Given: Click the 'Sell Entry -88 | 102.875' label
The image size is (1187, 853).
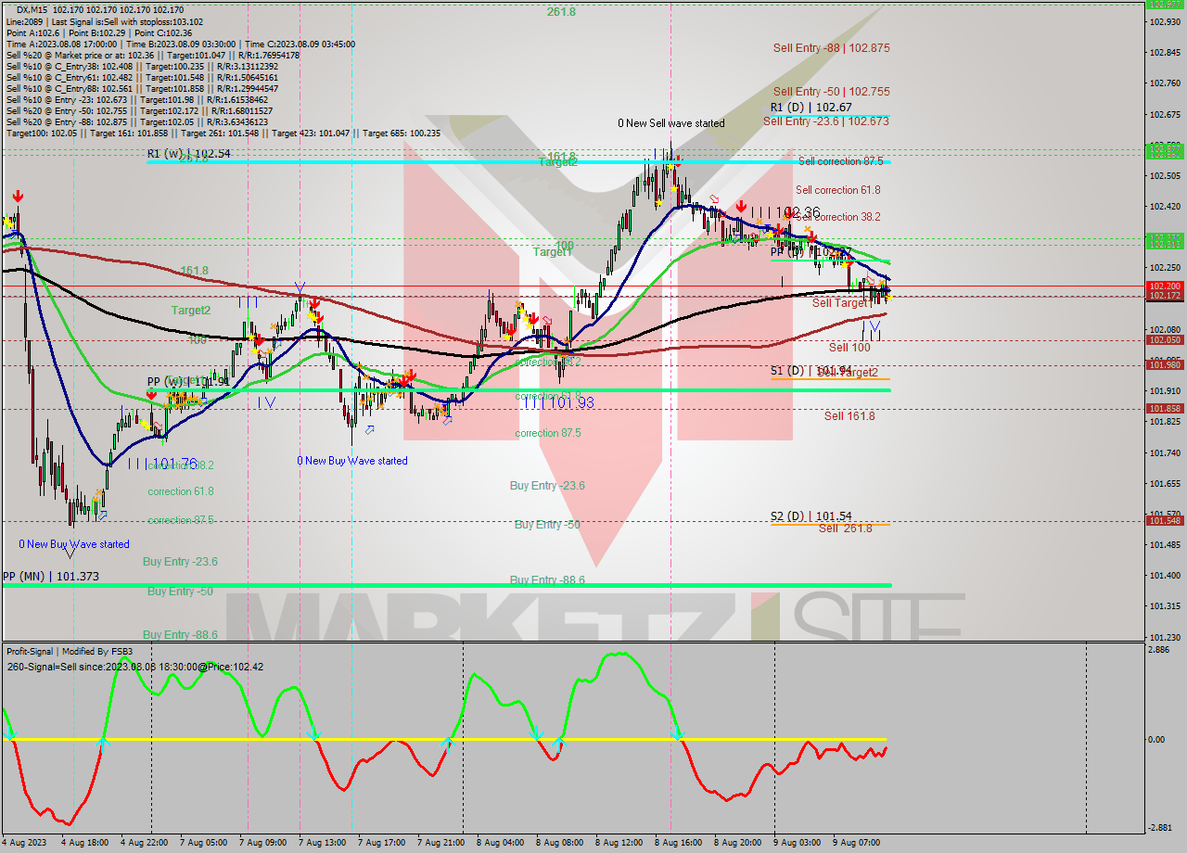Looking at the screenshot, I should click(832, 47).
